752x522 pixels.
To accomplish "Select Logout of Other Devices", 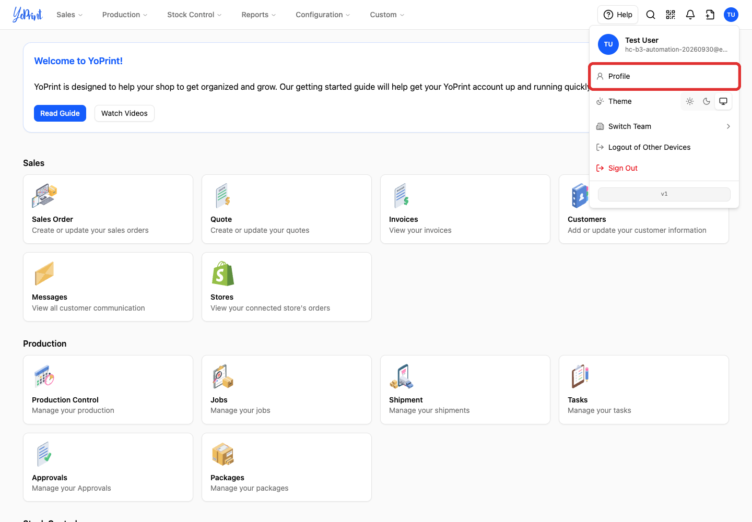I will (x=664, y=147).
